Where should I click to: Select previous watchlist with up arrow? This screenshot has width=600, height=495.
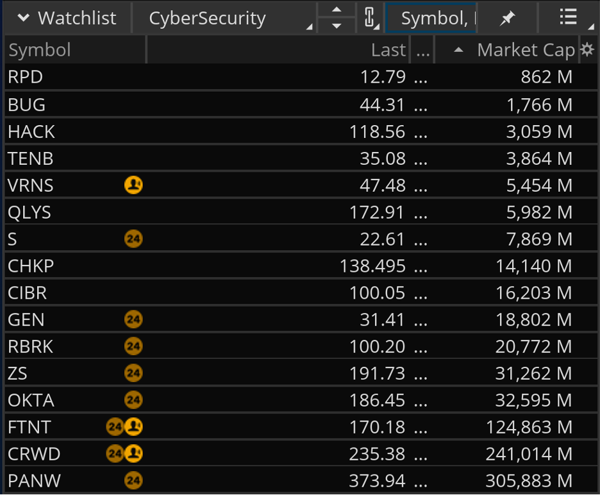(x=337, y=10)
